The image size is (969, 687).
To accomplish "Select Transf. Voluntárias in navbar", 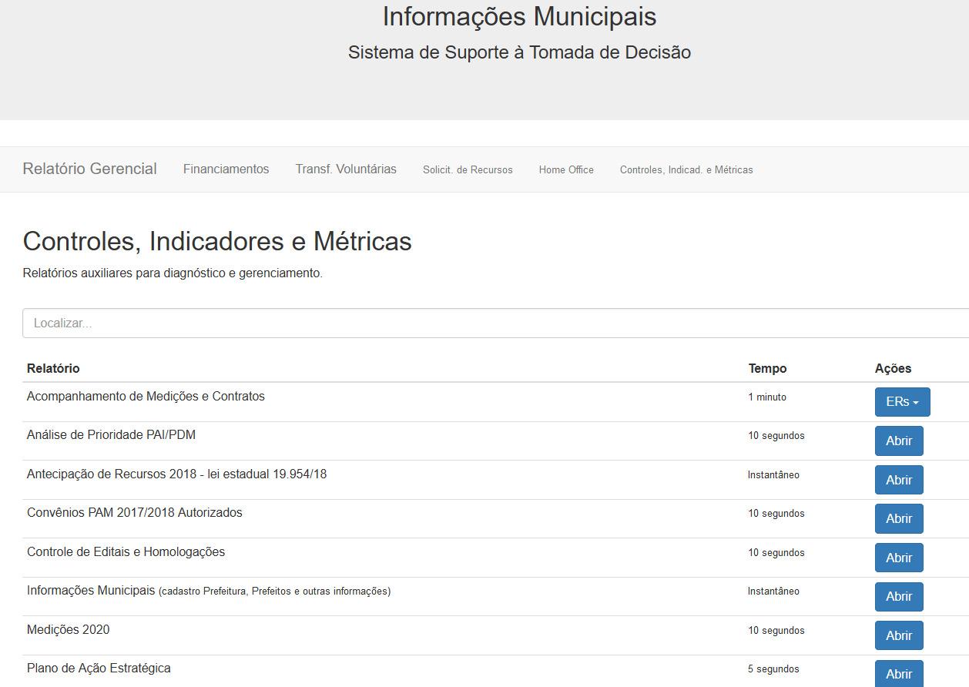I will [x=346, y=169].
